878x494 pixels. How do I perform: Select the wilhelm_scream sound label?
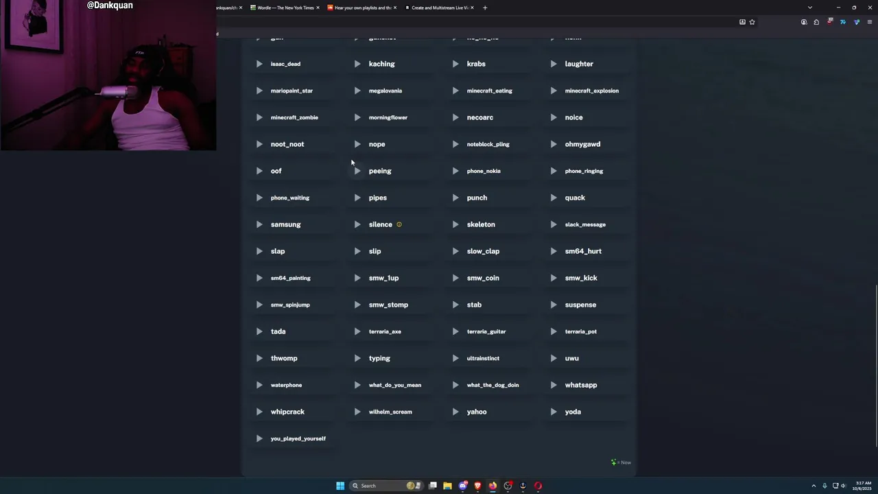(390, 412)
